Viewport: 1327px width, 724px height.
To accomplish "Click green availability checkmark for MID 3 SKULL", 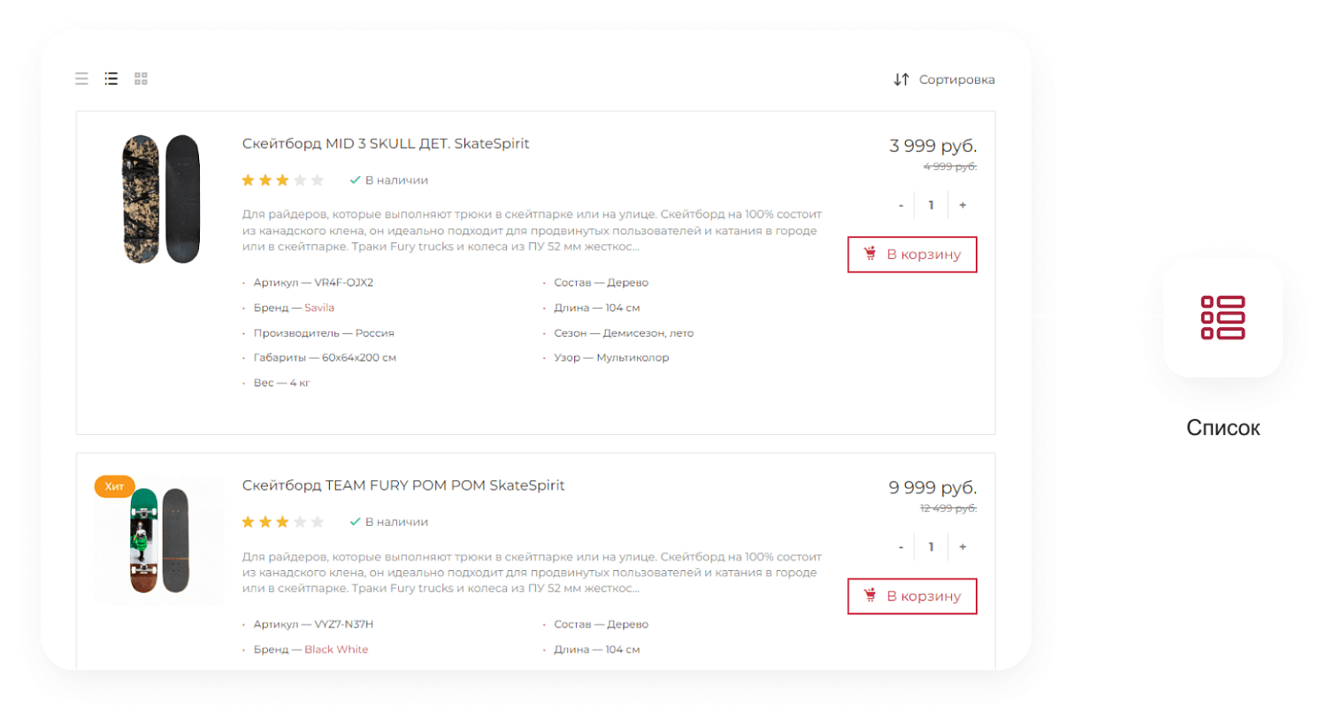I will (354, 179).
